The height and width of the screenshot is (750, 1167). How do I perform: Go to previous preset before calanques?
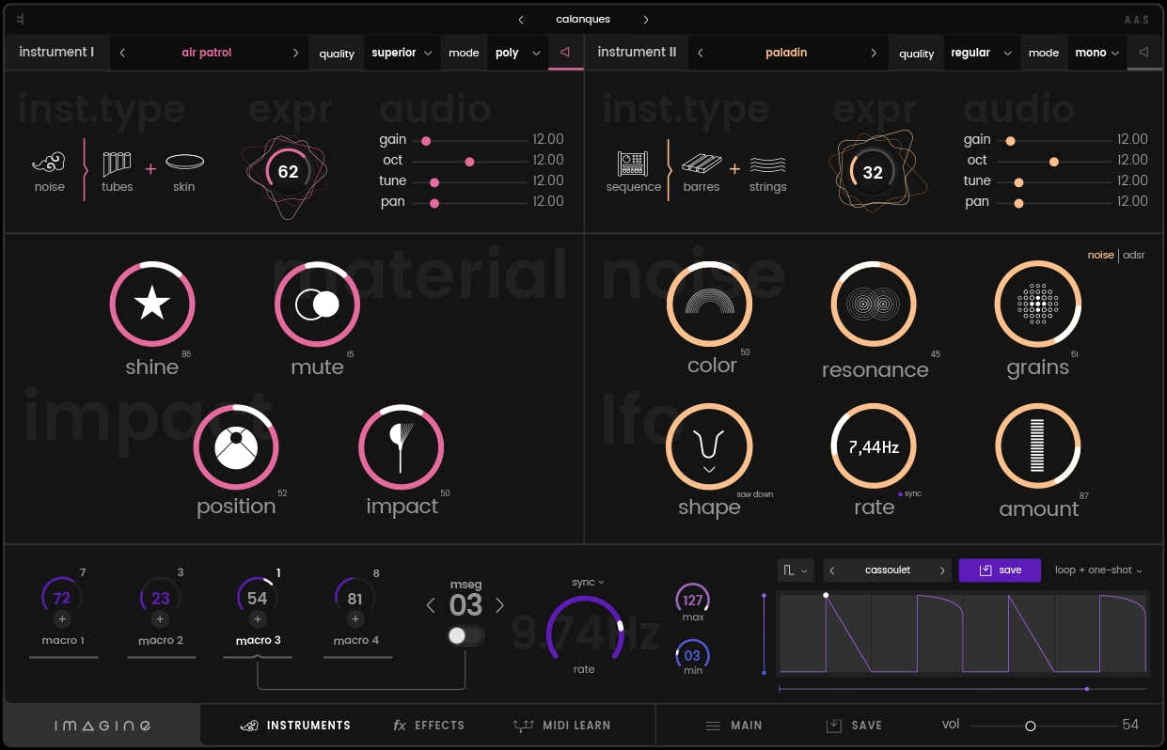[522, 19]
